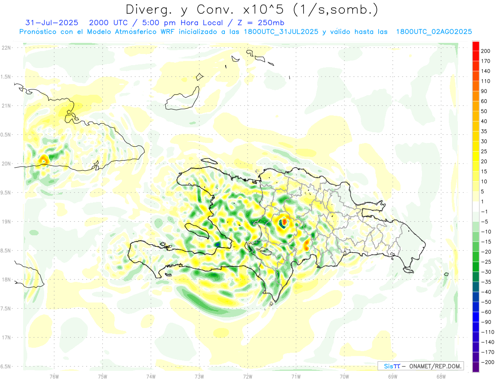495x382 pixels.
Task: Click the white swatch between 1 and -1
Action: click(476, 206)
